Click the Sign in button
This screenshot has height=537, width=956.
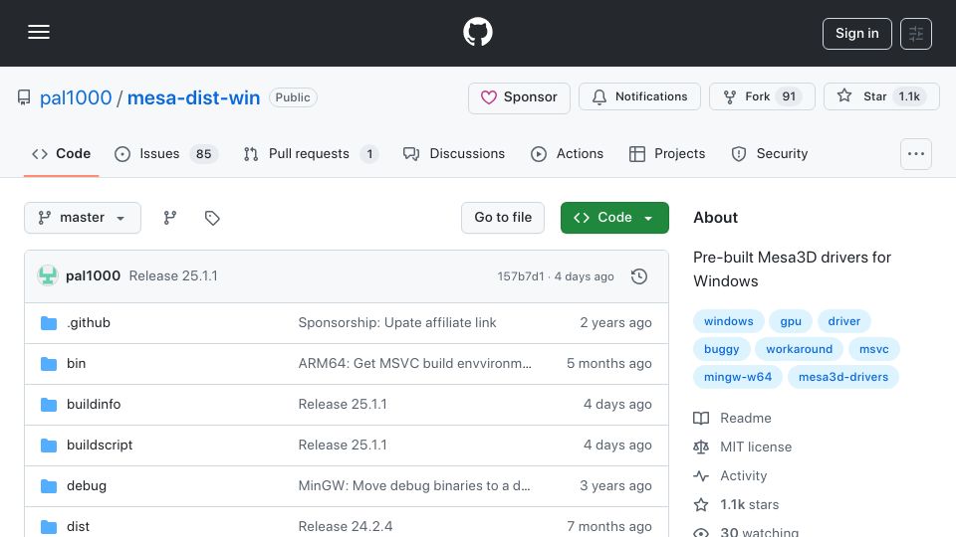(856, 34)
